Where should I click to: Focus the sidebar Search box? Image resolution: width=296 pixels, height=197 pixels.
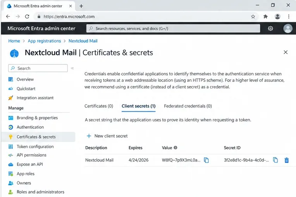tap(38, 68)
